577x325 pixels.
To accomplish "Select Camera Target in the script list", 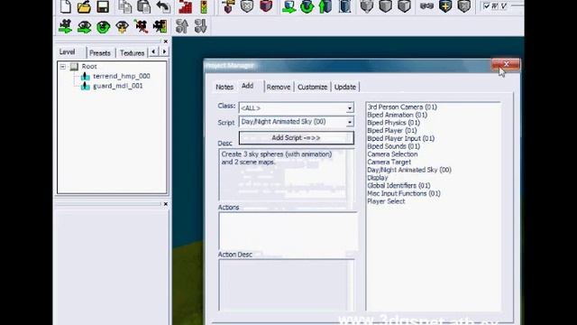I will click(389, 162).
